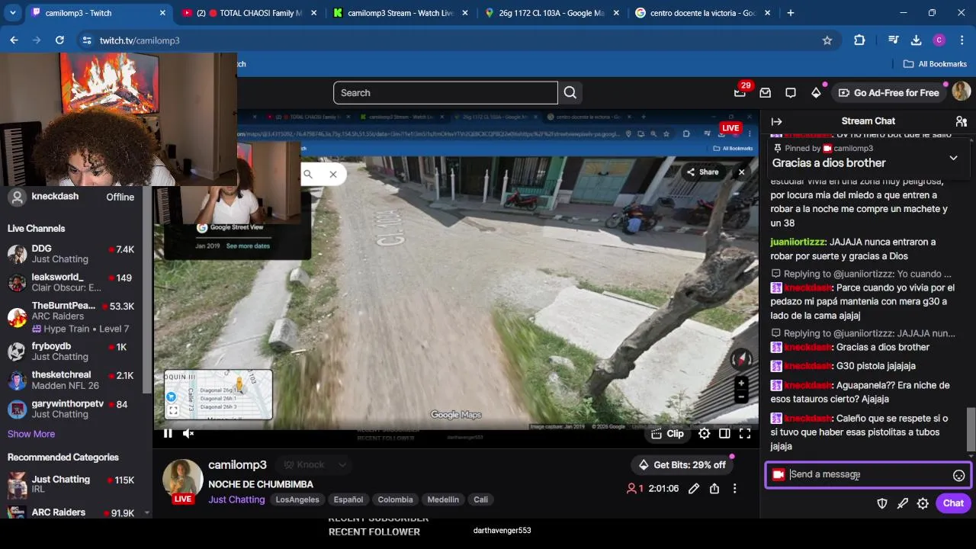Open Chrome extensions puzzle icon

[859, 40]
